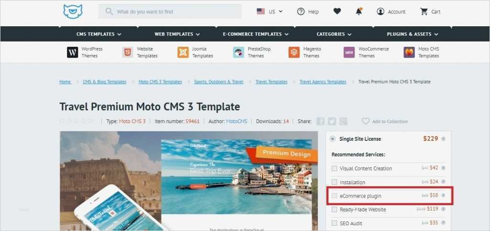Select the Single Site License radio button
490x231 pixels.
click(333, 139)
